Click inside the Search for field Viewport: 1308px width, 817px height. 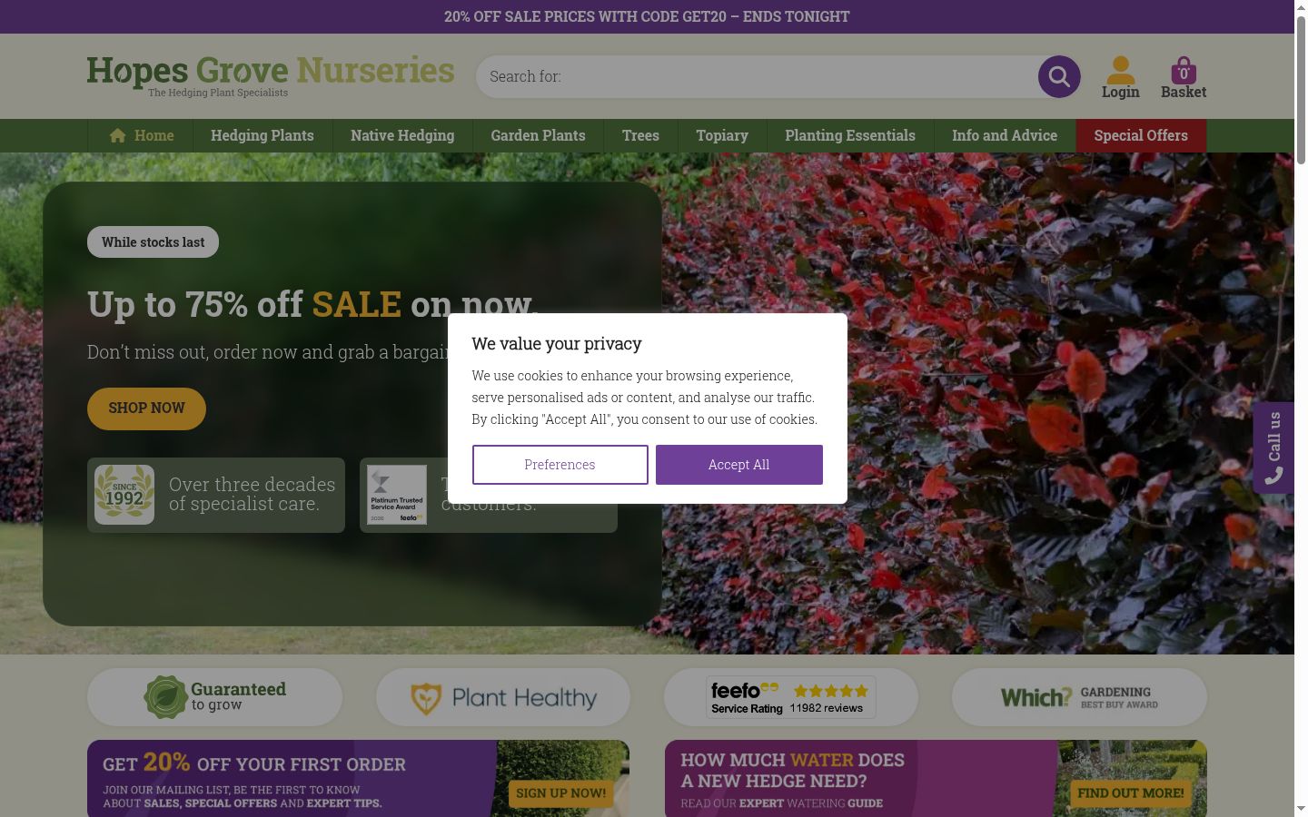[758, 76]
